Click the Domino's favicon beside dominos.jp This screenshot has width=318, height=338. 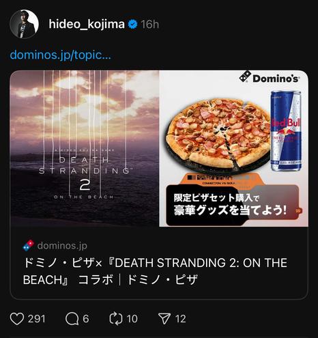click(x=29, y=246)
